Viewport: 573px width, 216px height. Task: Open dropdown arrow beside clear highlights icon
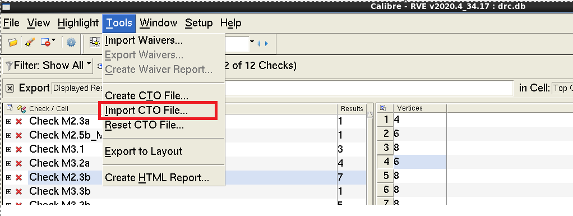[x=53, y=40]
